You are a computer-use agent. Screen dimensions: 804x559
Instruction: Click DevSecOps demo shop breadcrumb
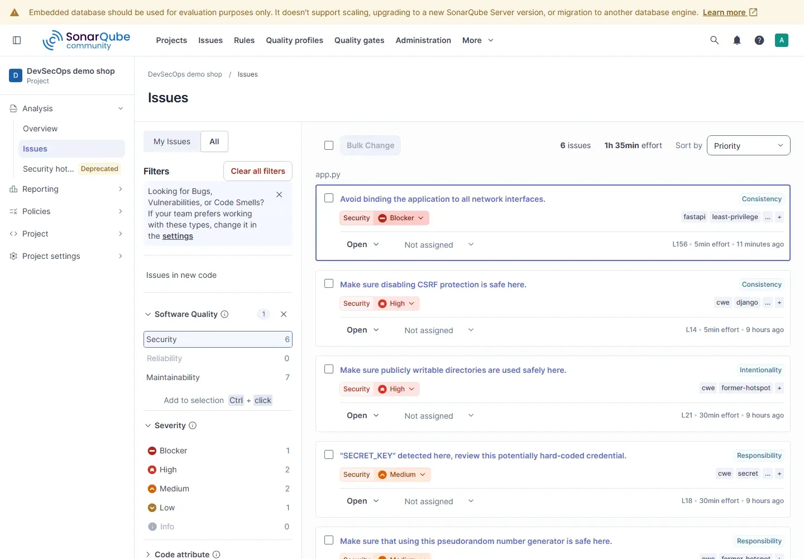pos(185,74)
